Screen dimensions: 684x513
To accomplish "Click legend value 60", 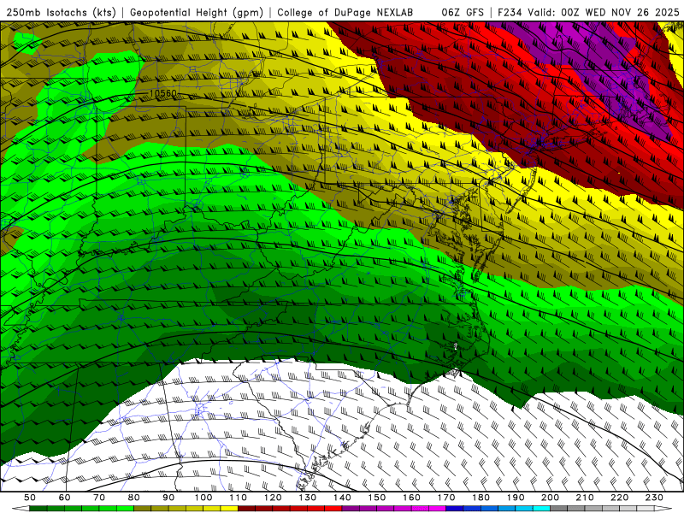I will [x=65, y=498].
